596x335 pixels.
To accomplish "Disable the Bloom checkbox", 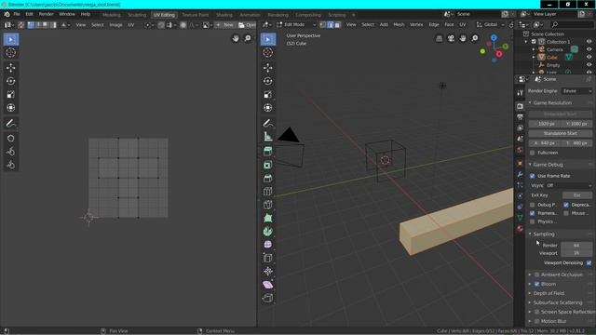I will (x=536, y=284).
